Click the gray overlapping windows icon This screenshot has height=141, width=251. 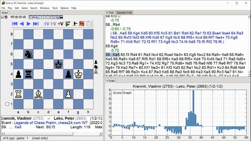coord(89,24)
